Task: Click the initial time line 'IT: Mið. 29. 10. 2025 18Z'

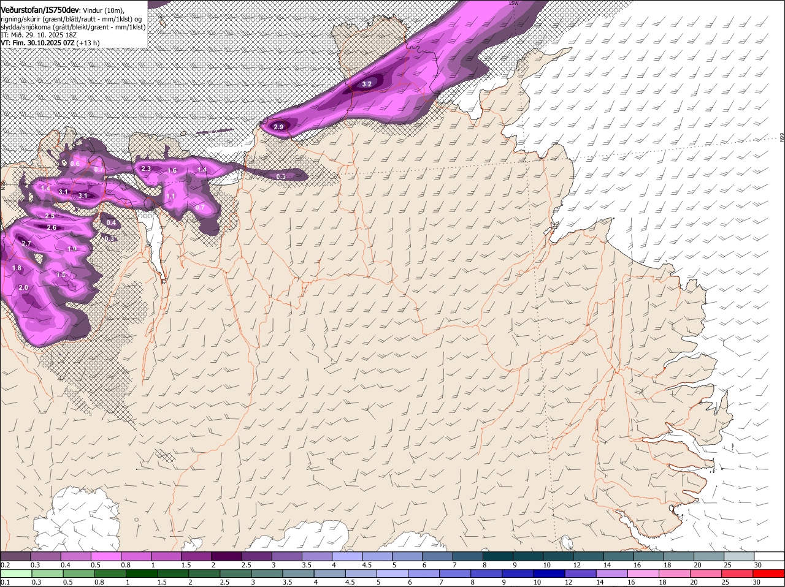Action: coord(38,35)
